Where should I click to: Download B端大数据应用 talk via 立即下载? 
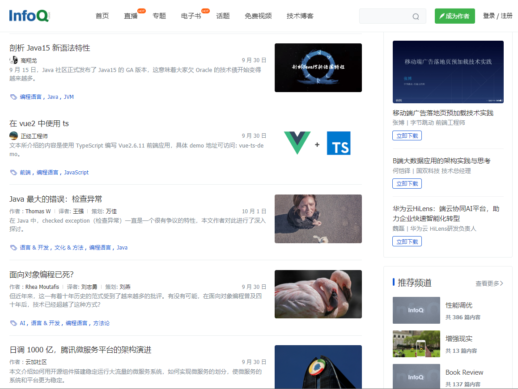click(x=407, y=184)
